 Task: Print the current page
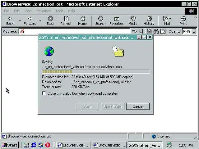coord(183,21)
